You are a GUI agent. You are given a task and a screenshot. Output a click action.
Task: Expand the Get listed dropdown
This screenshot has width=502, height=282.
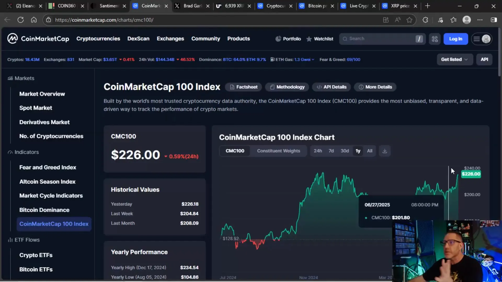pyautogui.click(x=455, y=60)
